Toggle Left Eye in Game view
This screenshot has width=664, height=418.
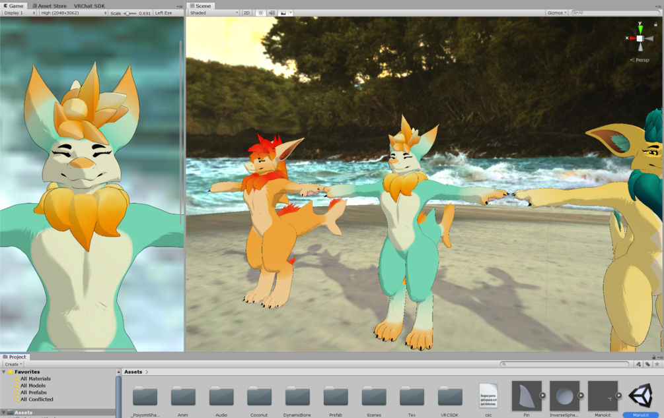(163, 13)
